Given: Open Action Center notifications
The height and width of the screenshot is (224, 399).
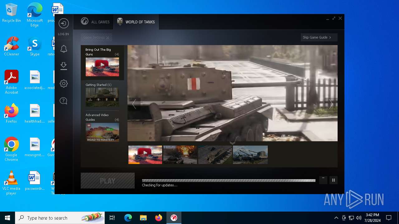Looking at the screenshot, I should point(389,218).
